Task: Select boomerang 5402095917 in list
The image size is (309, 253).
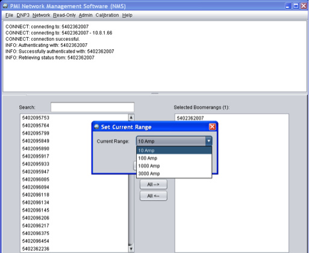Action: 74,156
